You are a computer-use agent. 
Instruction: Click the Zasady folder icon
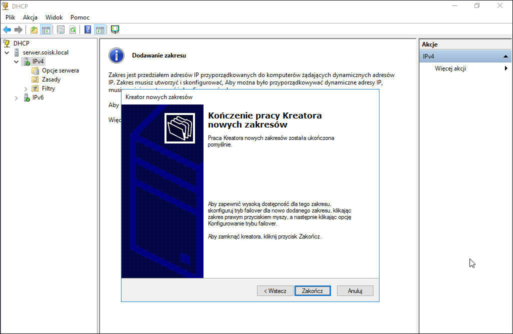35,79
